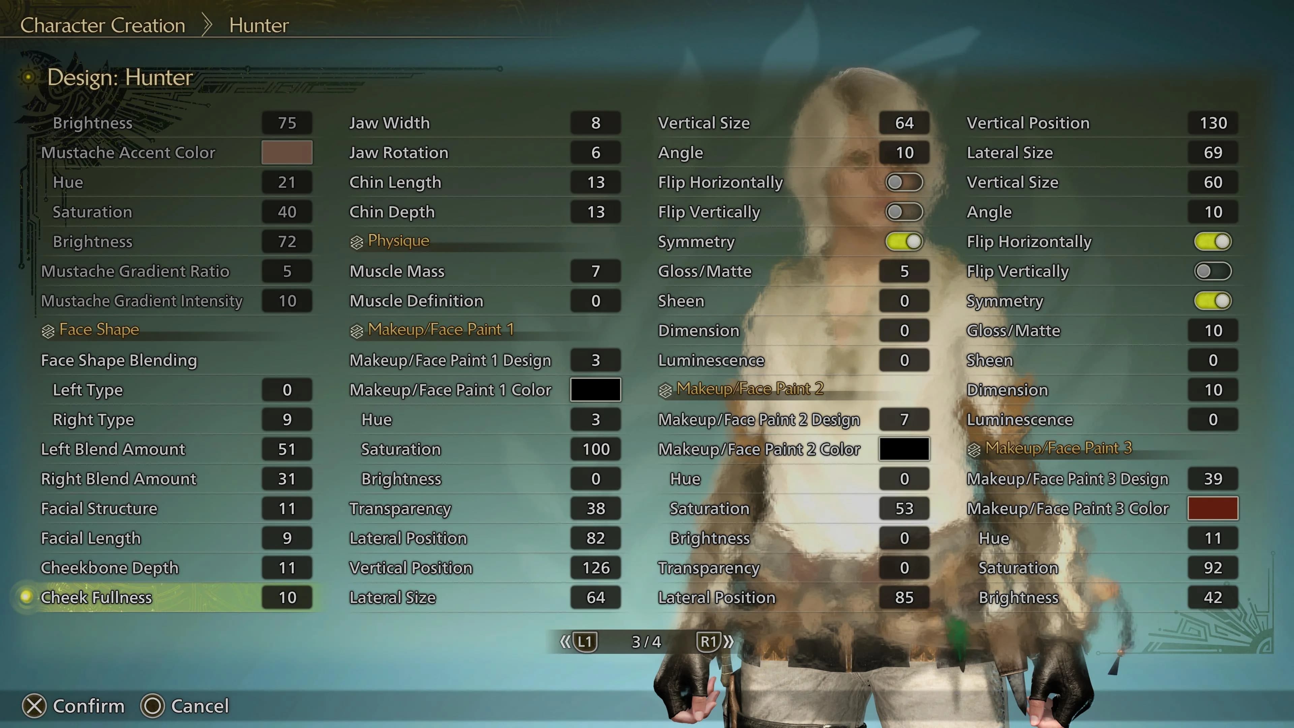Expand the Makeup/Face Paint 1 section
The width and height of the screenshot is (1294, 728).
(x=442, y=329)
